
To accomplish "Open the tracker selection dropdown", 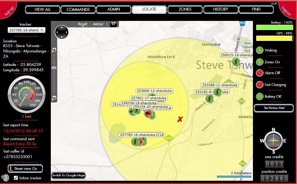I will coord(26,30).
